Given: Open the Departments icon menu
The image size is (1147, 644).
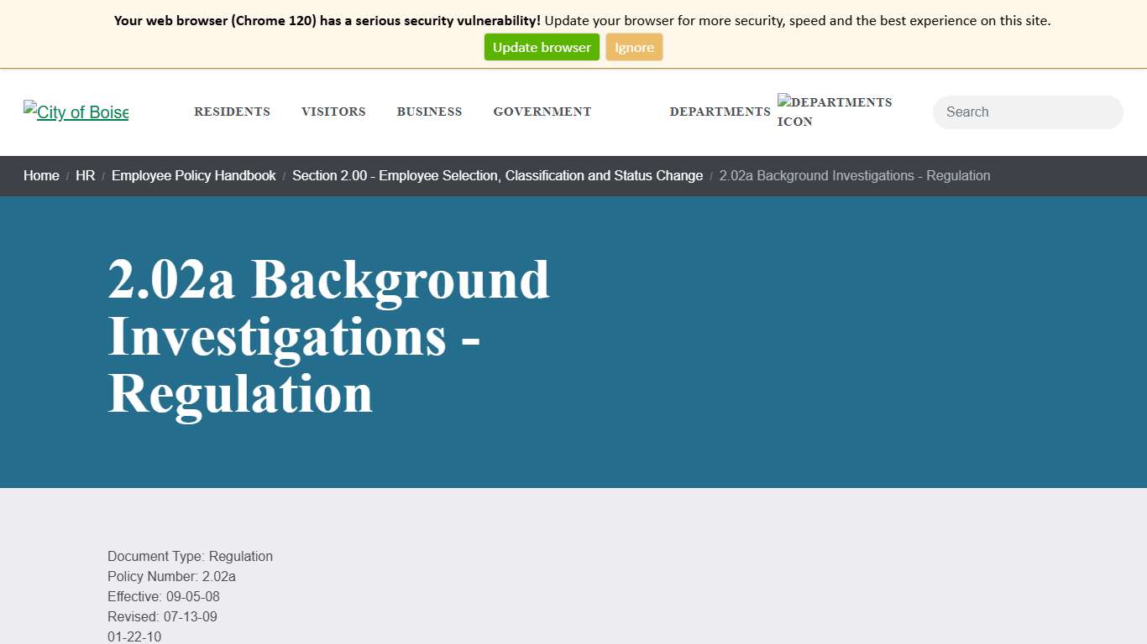Looking at the screenshot, I should (835, 112).
